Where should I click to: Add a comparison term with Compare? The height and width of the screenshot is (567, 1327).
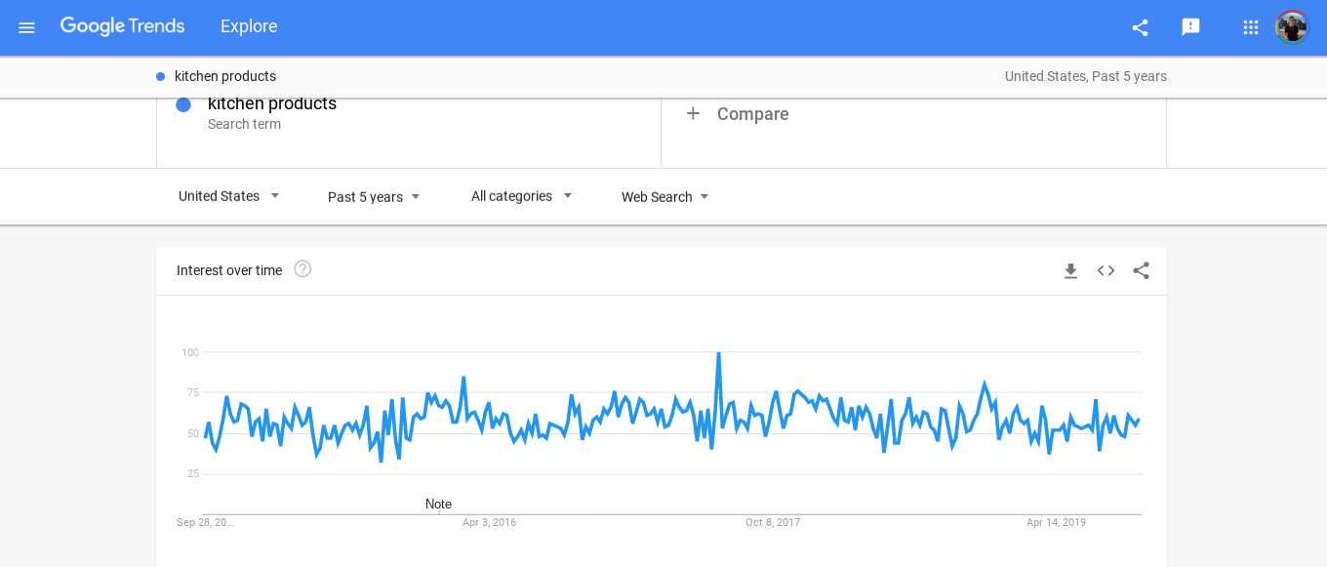coord(738,114)
